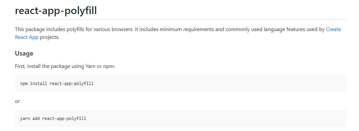Click inside the npm install code block
359x131 pixels.
180,83
